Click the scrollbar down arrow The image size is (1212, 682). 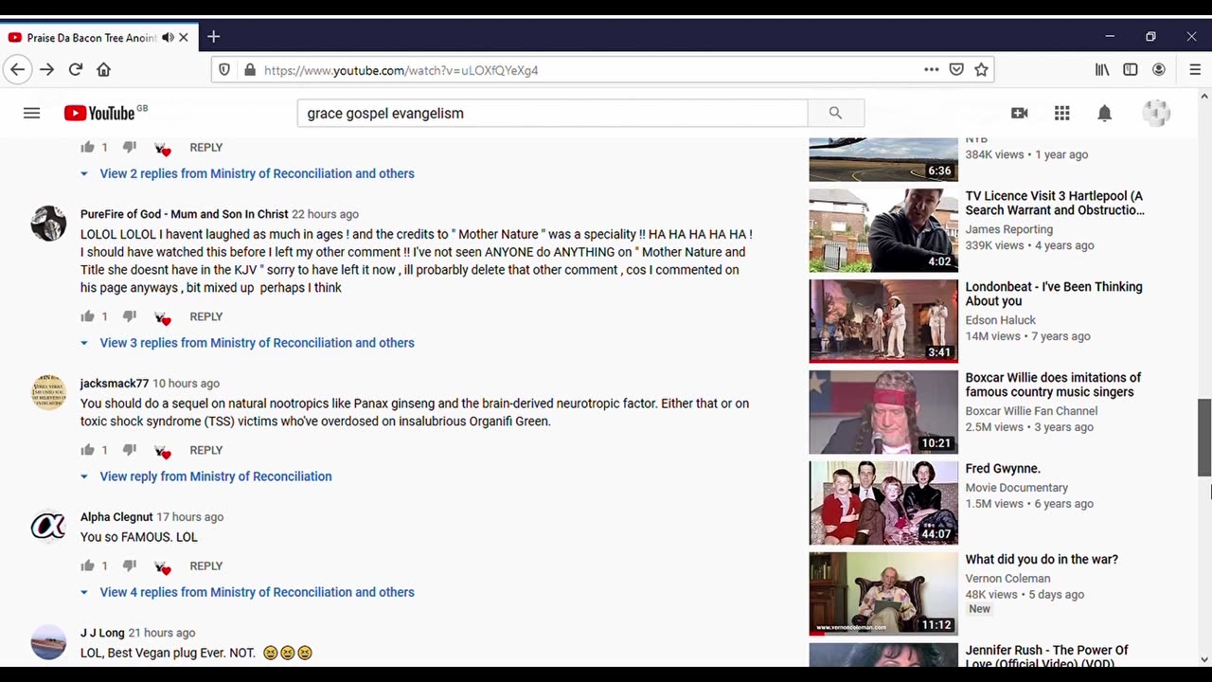point(1204,659)
